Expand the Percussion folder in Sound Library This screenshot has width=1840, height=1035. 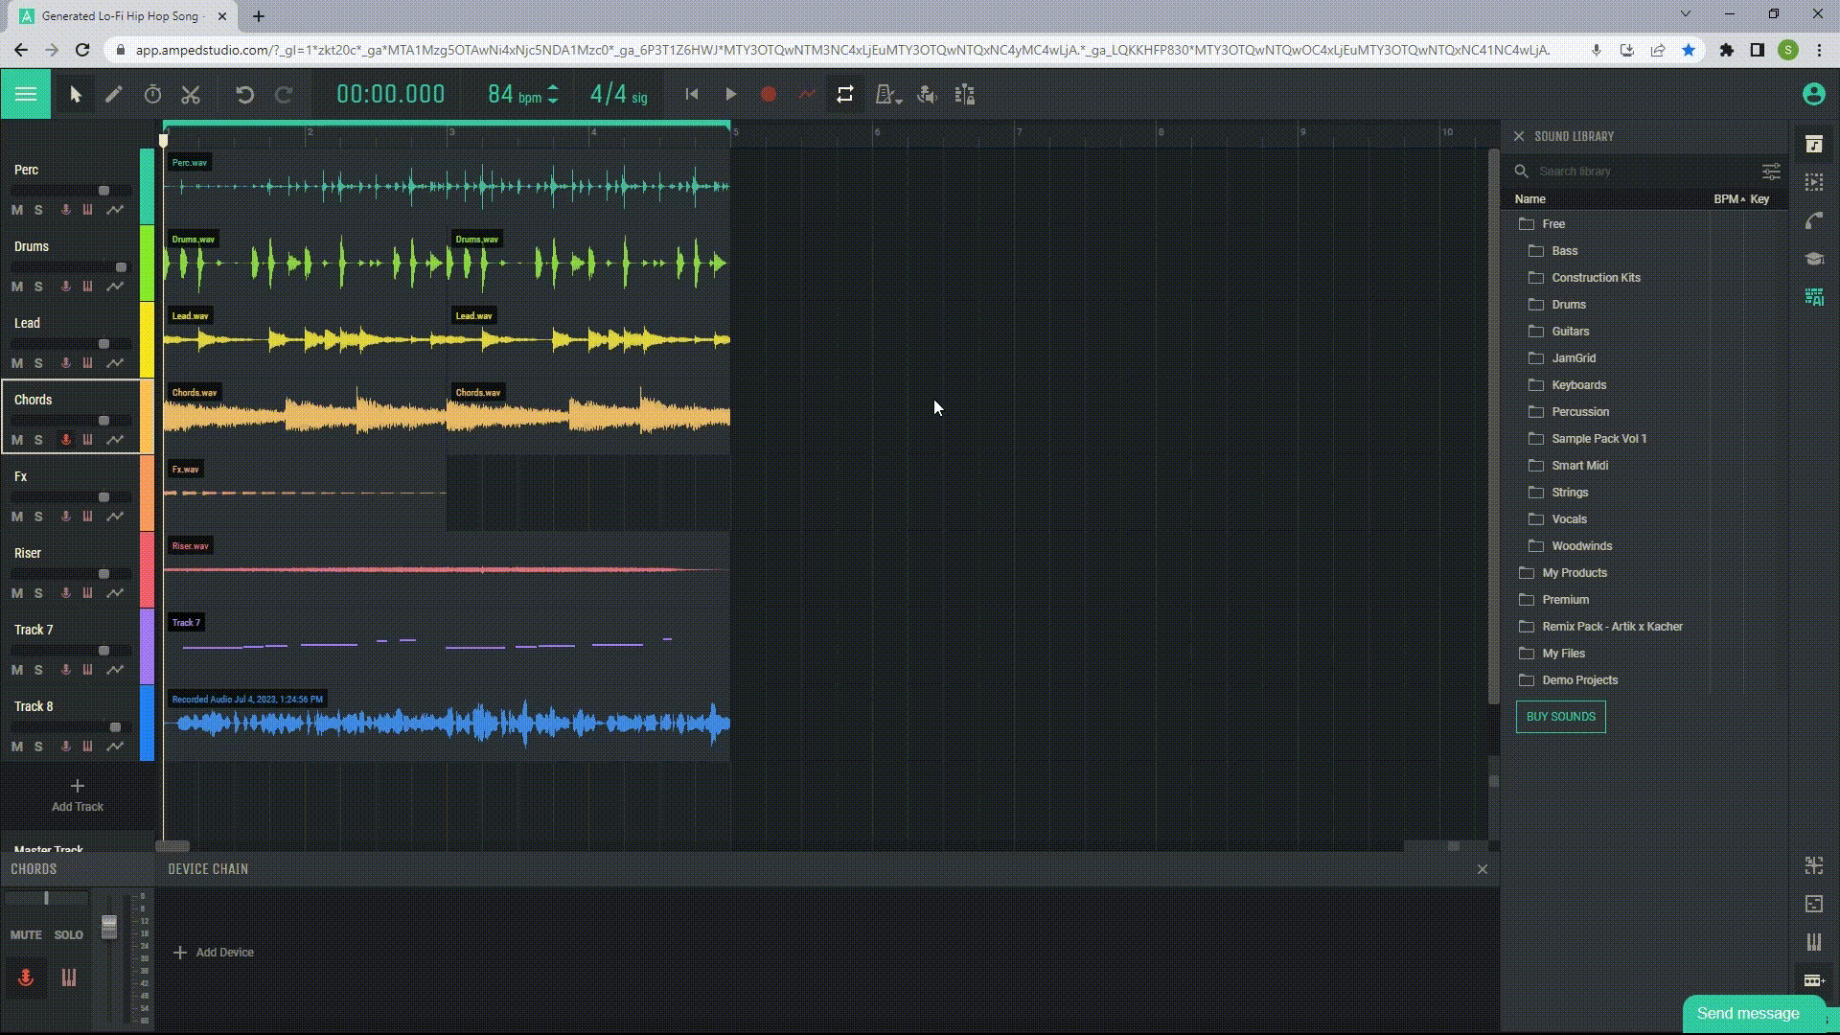1579,411
